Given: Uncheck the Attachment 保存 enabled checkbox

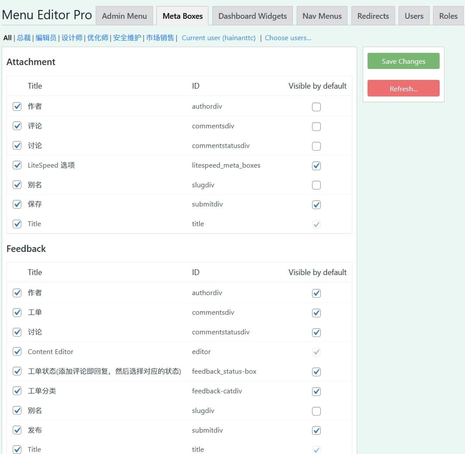Looking at the screenshot, I should pyautogui.click(x=17, y=204).
